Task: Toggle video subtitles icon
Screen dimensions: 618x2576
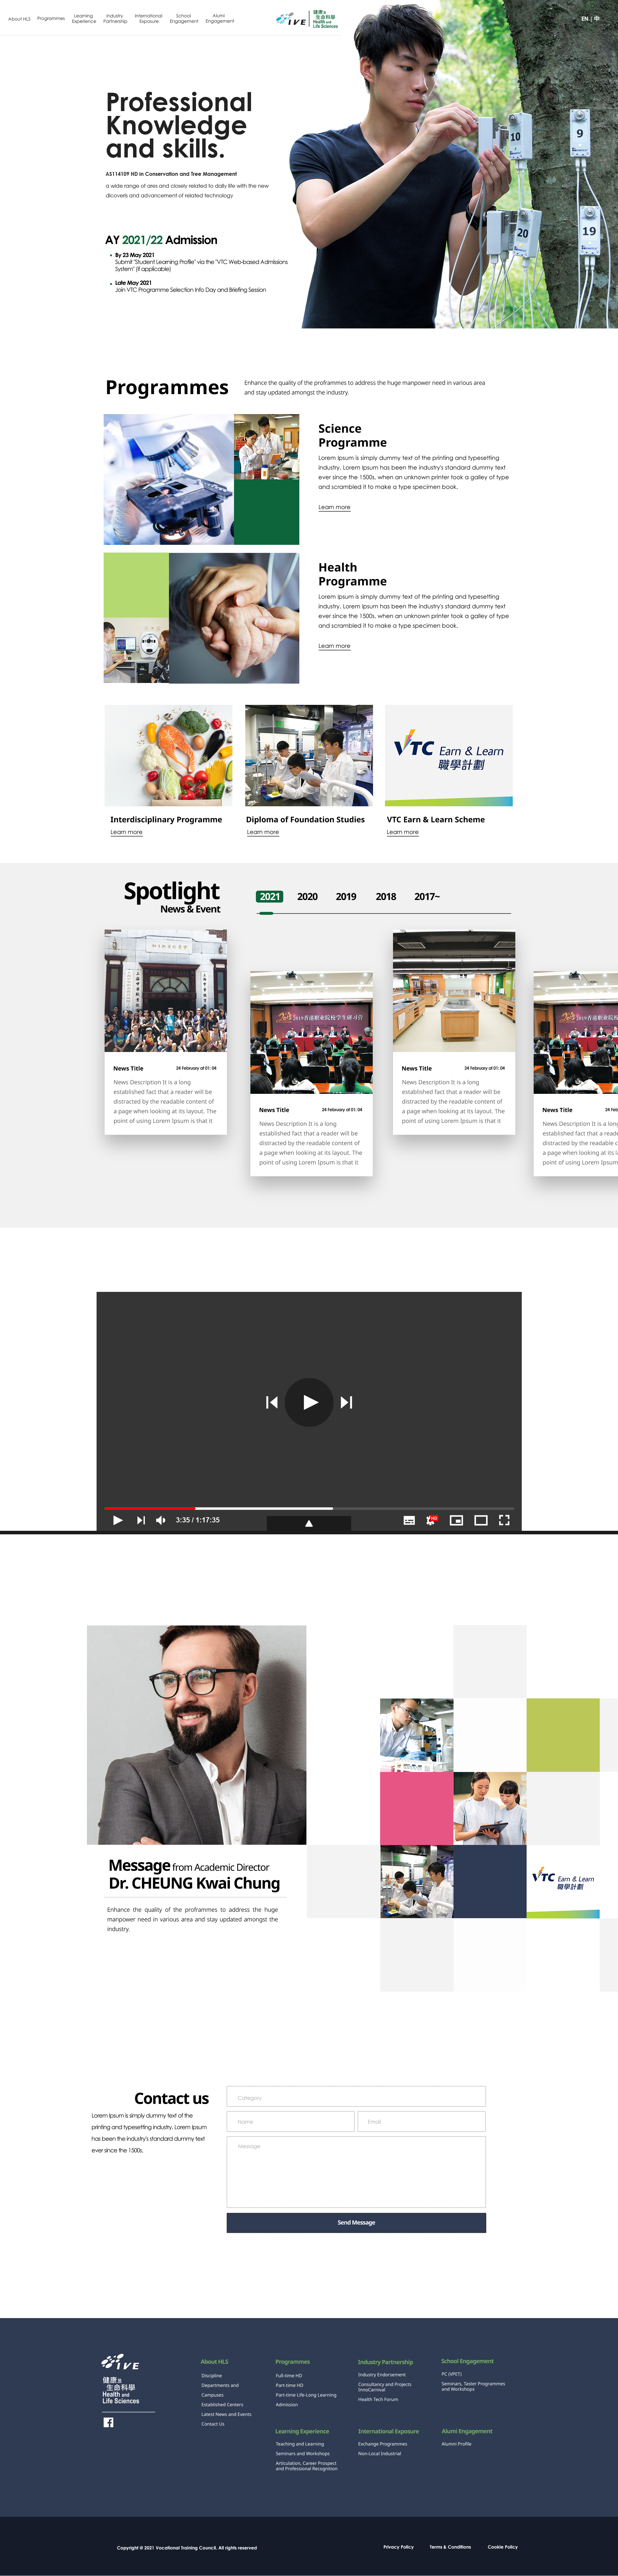Action: (409, 1520)
